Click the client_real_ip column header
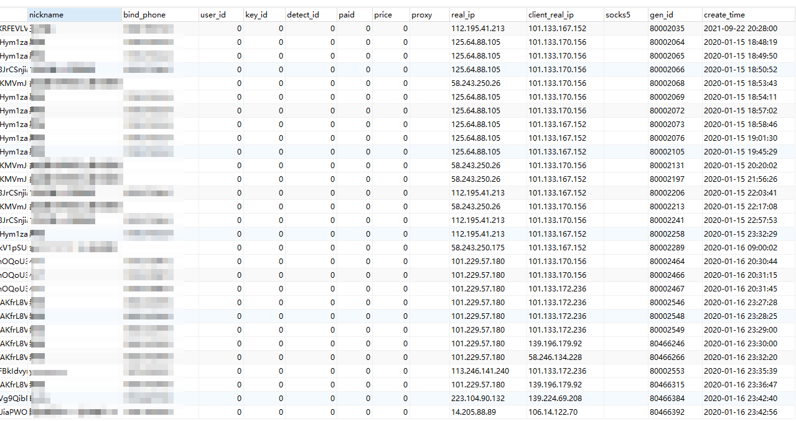 coord(564,15)
